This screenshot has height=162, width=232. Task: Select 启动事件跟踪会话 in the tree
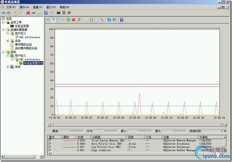point(26,48)
